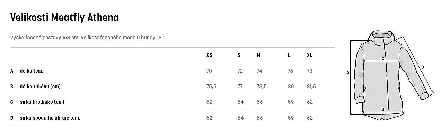Click the "Velikosti Meatfly Athena" heading
Viewport: 441px width, 140px height.
[x=64, y=18]
